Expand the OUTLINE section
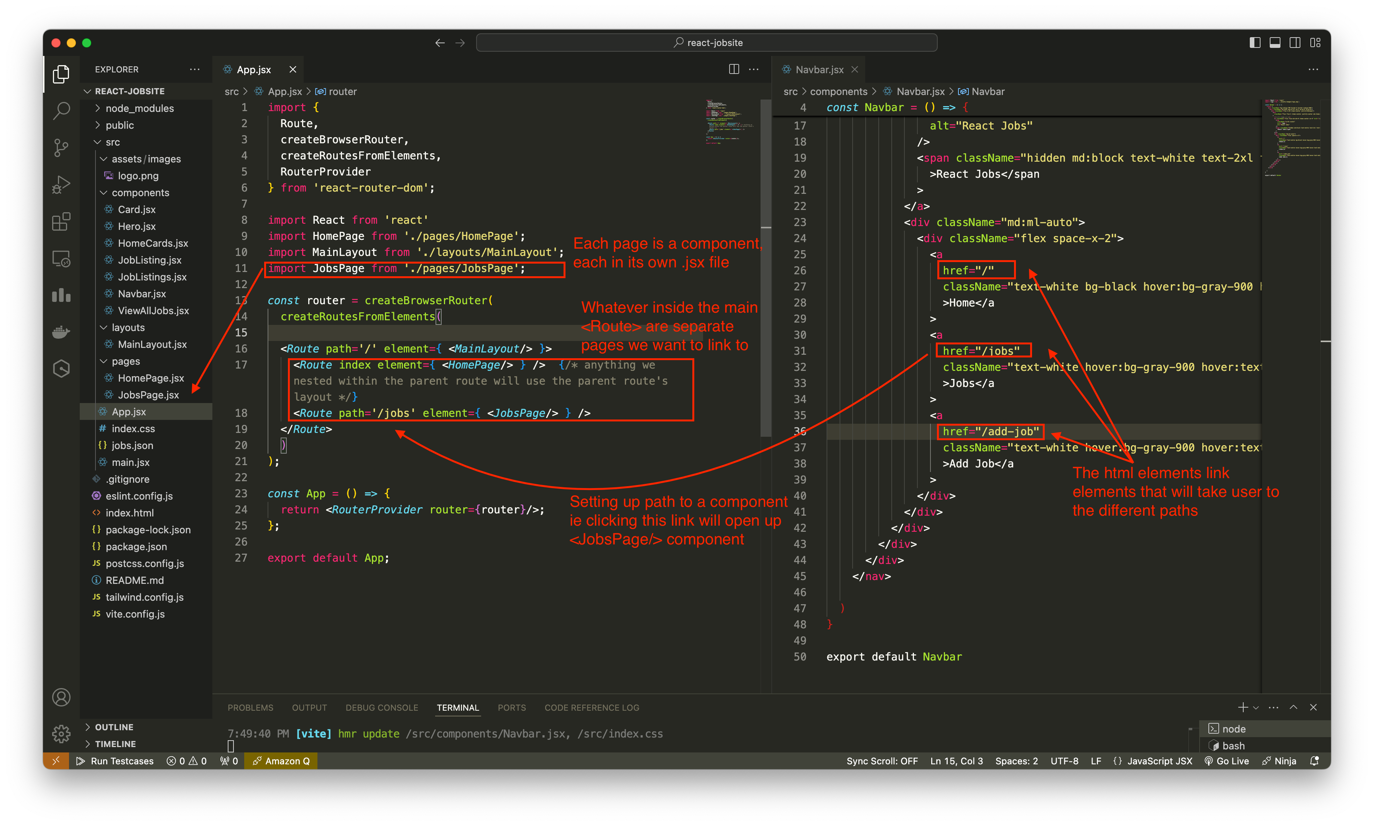Viewport: 1374px width, 826px height. click(x=146, y=727)
